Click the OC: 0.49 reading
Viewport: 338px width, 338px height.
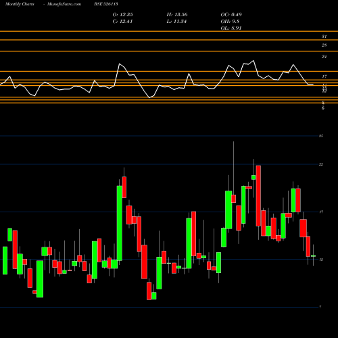(231, 15)
